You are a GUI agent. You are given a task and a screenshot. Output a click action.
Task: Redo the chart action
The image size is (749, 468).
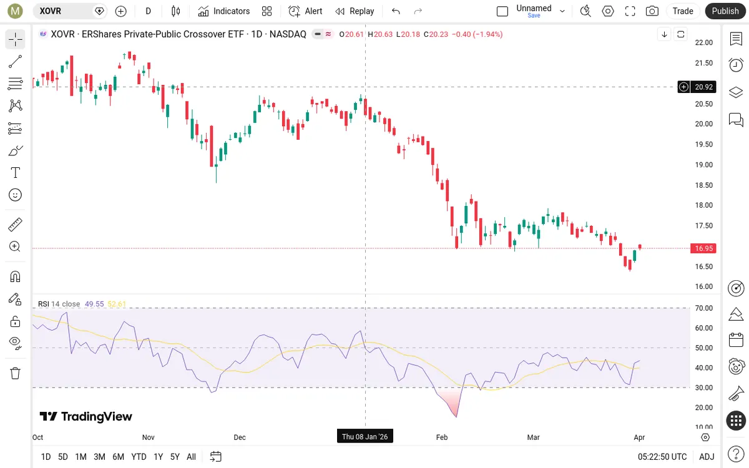tap(418, 11)
